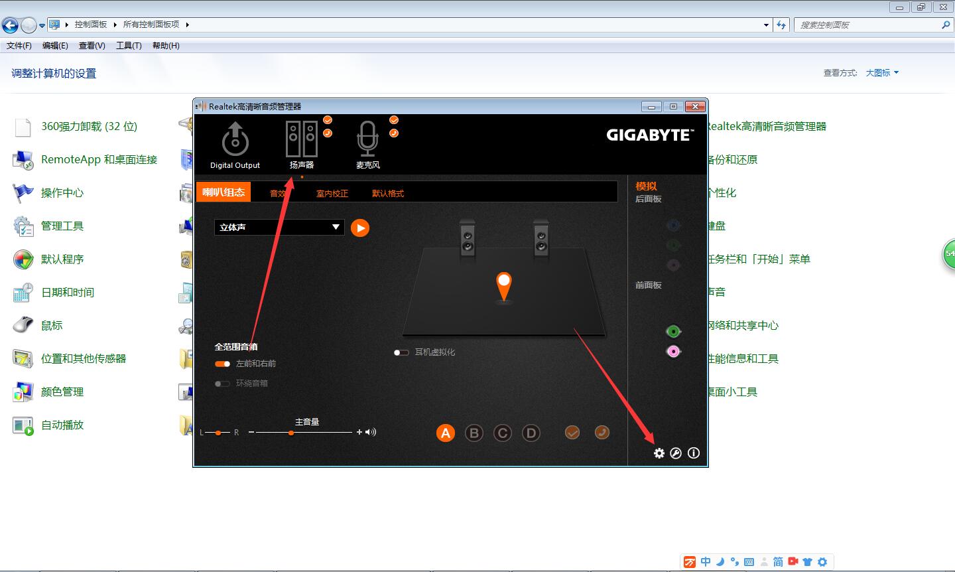Open 网络和共享中心 in Control Panel
Viewport: 955px width, 572px height.
click(x=743, y=325)
